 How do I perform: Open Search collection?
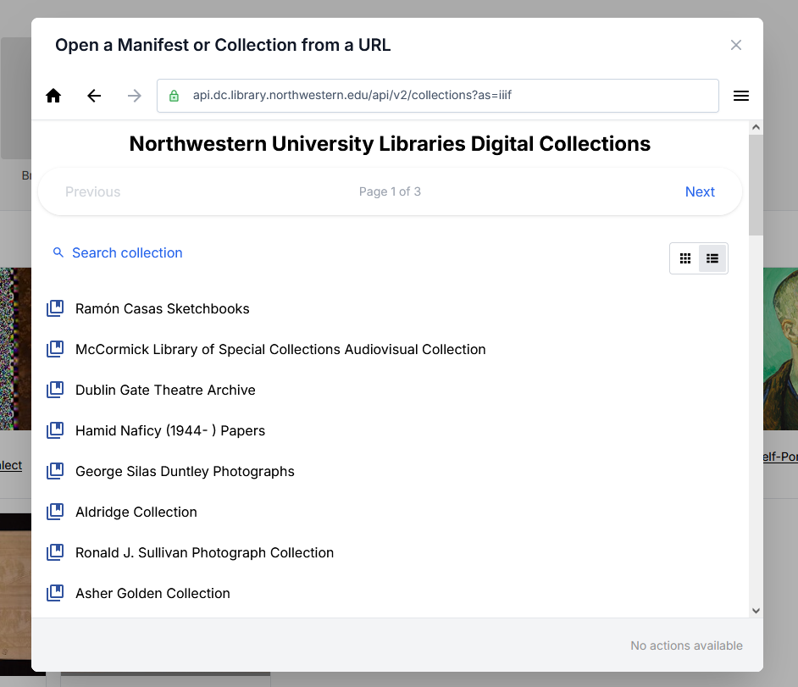127,252
